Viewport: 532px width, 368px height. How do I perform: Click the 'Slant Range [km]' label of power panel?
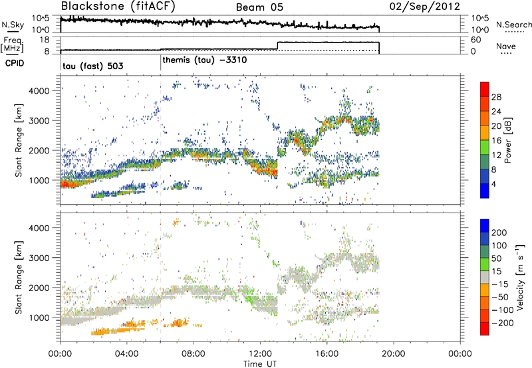(x=19, y=140)
